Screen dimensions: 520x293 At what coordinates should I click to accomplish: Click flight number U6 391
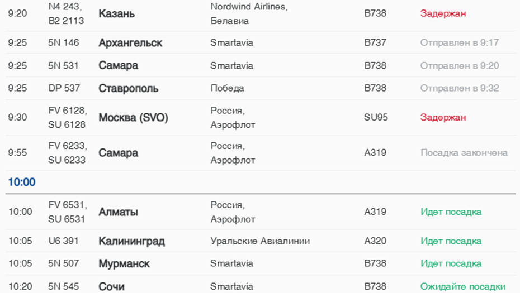(64, 242)
